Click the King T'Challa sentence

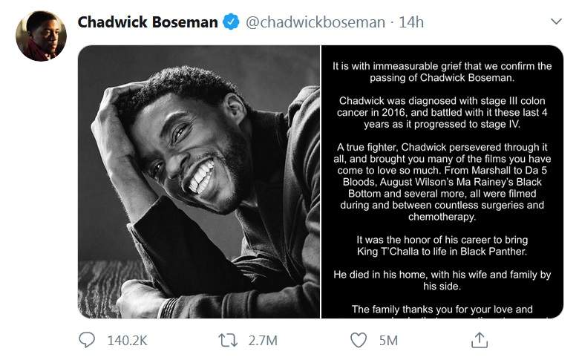tap(442, 246)
